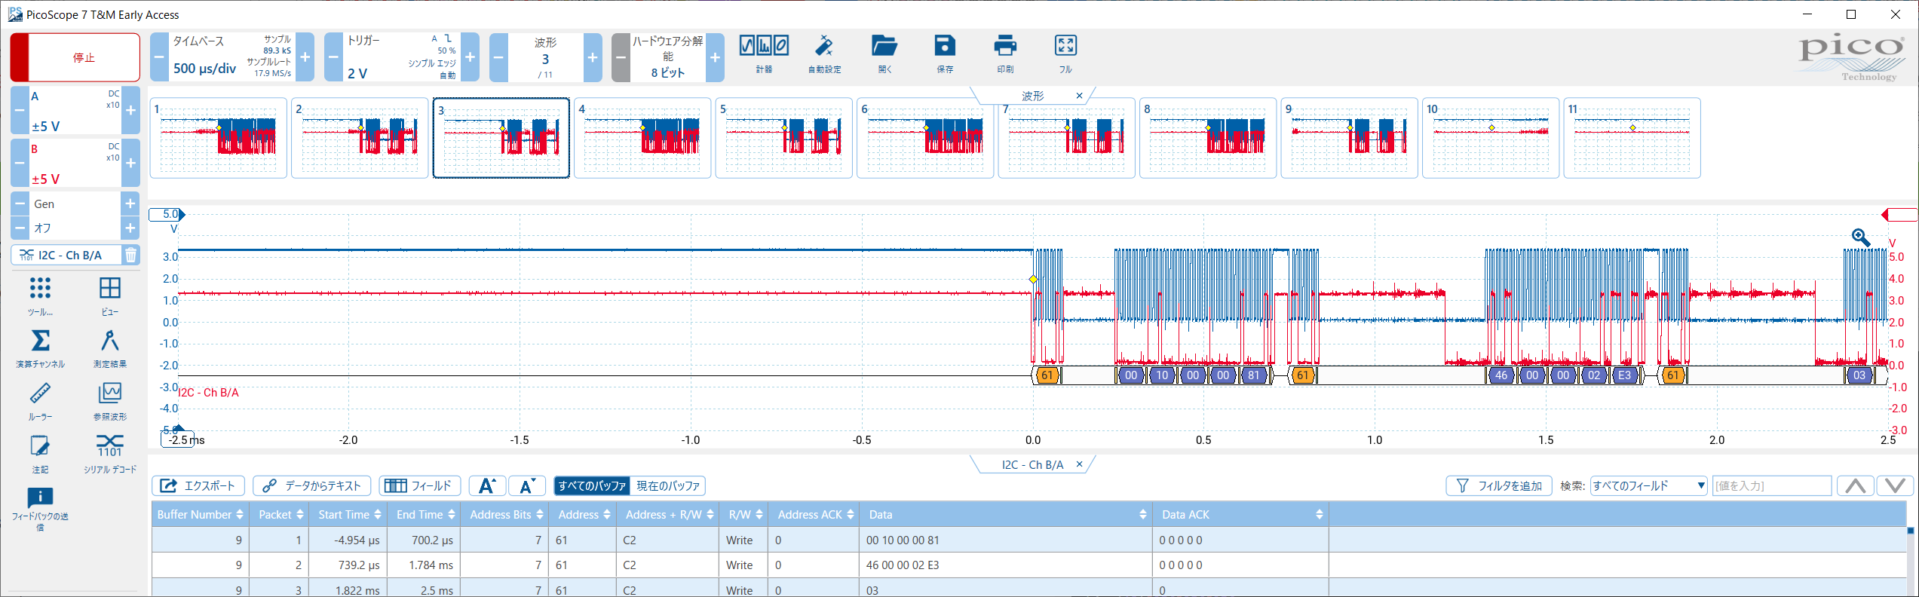The width and height of the screenshot is (1919, 597).
Task: Sort by the Data column header
Action: point(1007,514)
